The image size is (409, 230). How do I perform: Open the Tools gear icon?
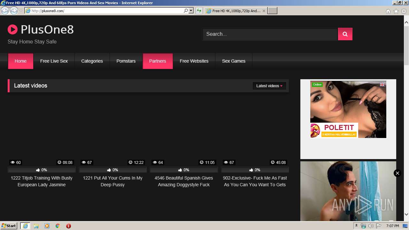pos(404,11)
